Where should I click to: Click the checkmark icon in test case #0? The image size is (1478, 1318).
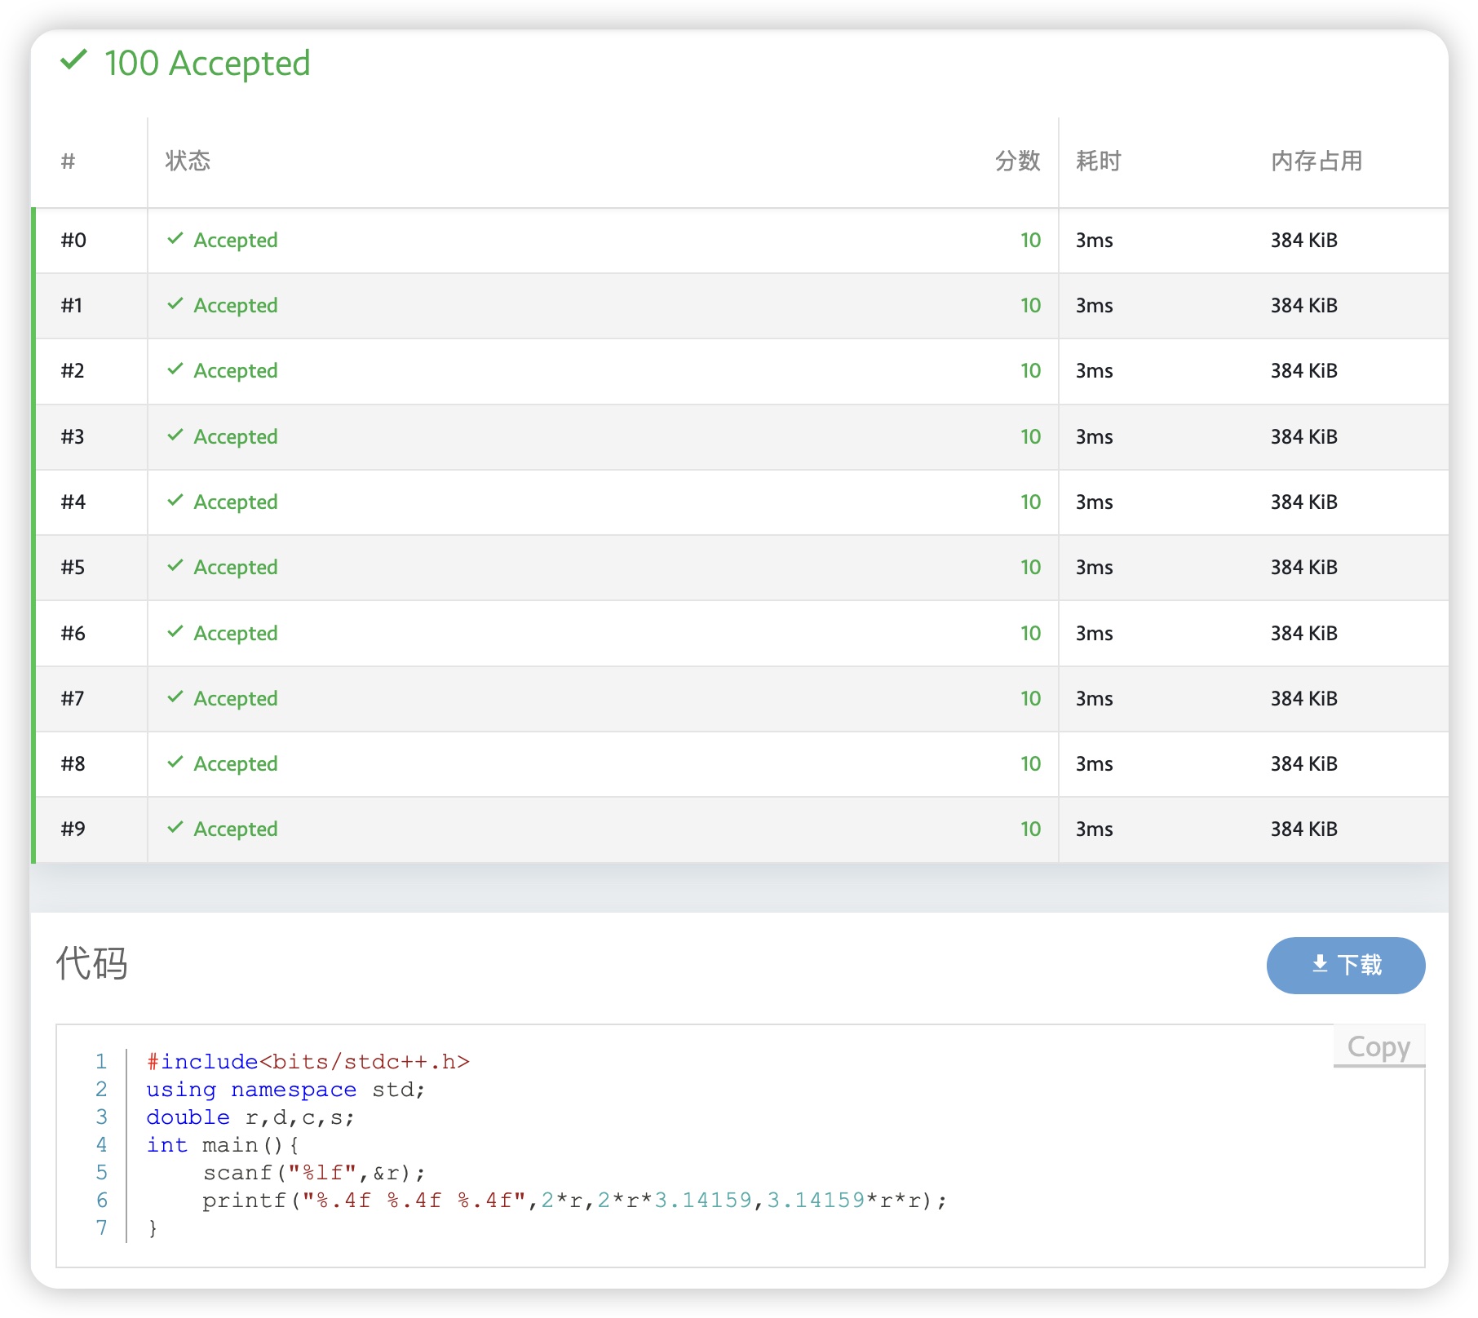point(175,239)
